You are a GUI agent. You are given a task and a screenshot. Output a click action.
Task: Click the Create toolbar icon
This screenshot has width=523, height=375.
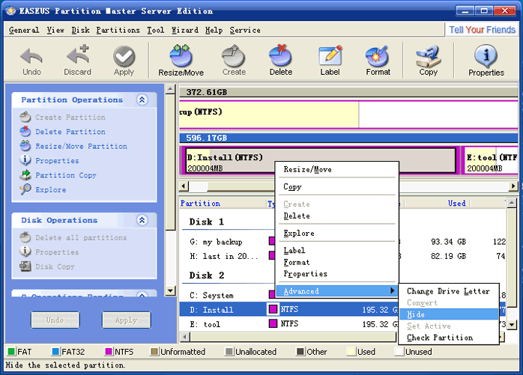(234, 55)
